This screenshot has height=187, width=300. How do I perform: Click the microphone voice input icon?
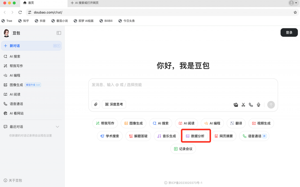(258, 105)
